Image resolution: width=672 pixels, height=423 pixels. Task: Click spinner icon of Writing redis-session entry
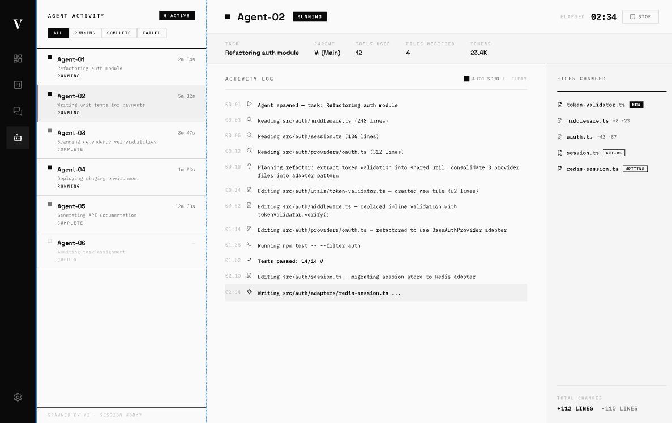(249, 292)
